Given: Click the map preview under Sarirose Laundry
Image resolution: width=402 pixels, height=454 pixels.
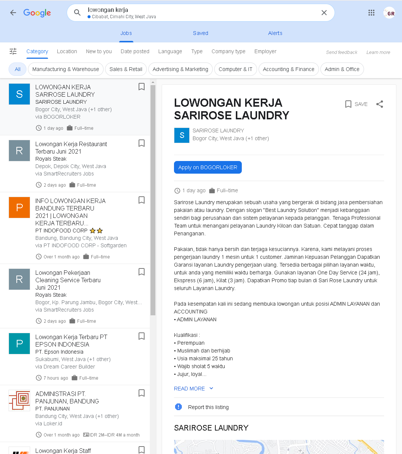Looking at the screenshot, I should pyautogui.click(x=279, y=447).
